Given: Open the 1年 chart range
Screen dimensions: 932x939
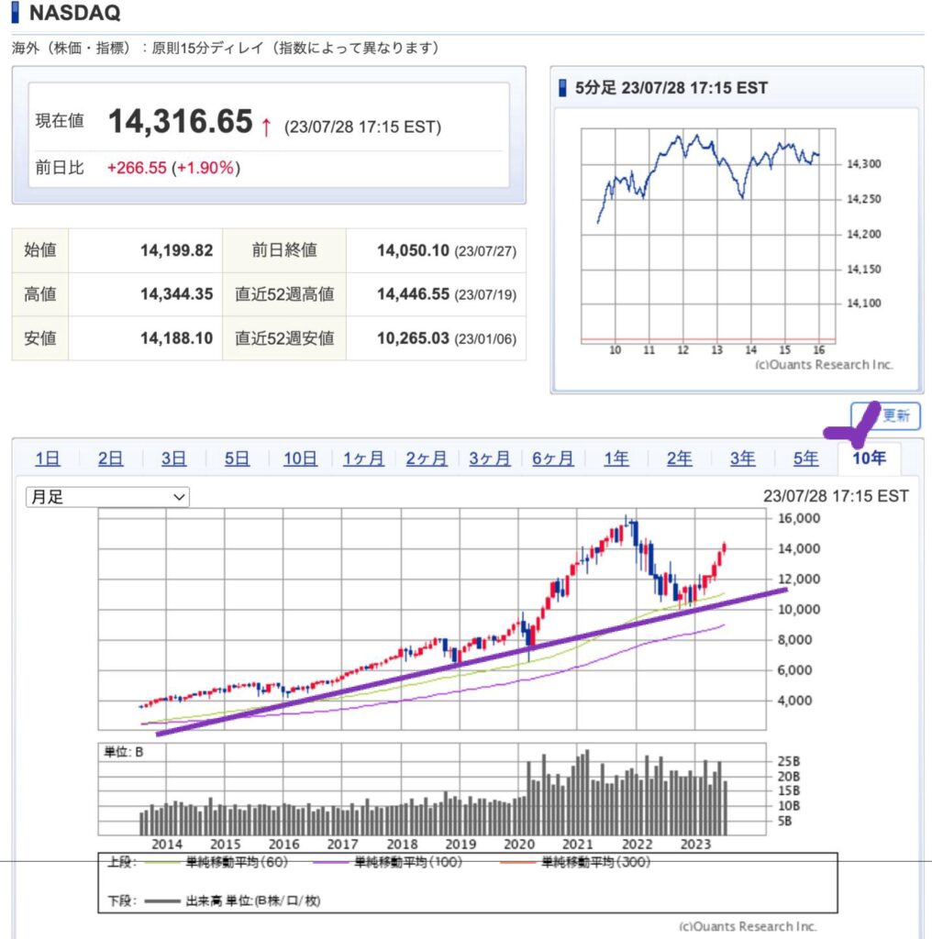Looking at the screenshot, I should [616, 458].
